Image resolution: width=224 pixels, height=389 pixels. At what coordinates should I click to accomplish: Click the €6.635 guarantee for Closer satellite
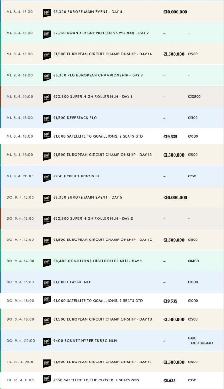[x=170, y=380]
